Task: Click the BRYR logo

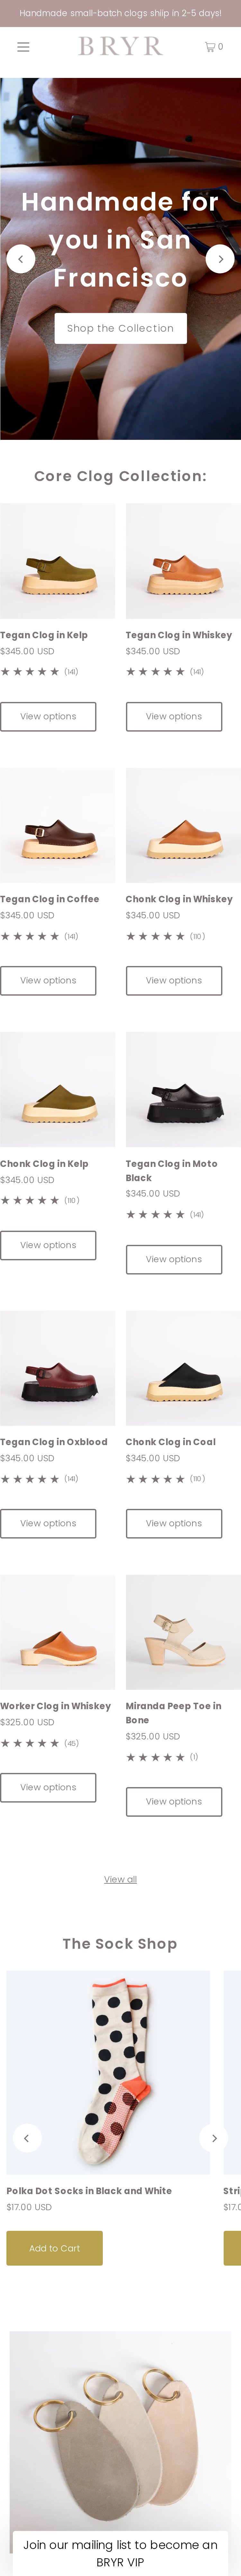Action: click(121, 47)
